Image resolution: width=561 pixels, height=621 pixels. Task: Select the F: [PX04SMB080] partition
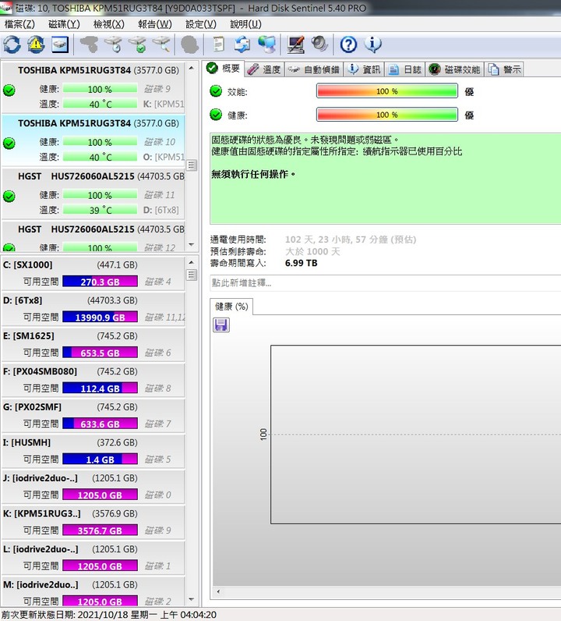pos(93,380)
